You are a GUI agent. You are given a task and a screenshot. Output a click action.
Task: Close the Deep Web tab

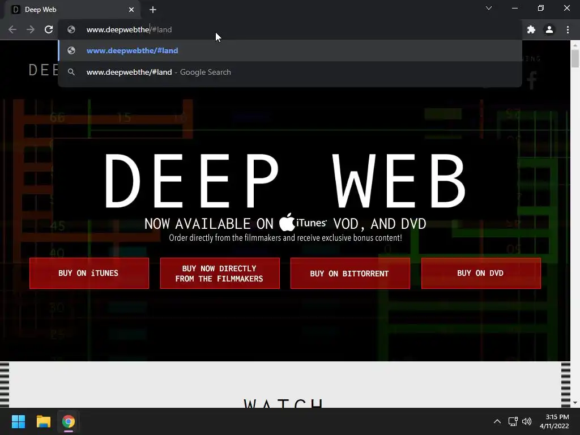pos(131,10)
